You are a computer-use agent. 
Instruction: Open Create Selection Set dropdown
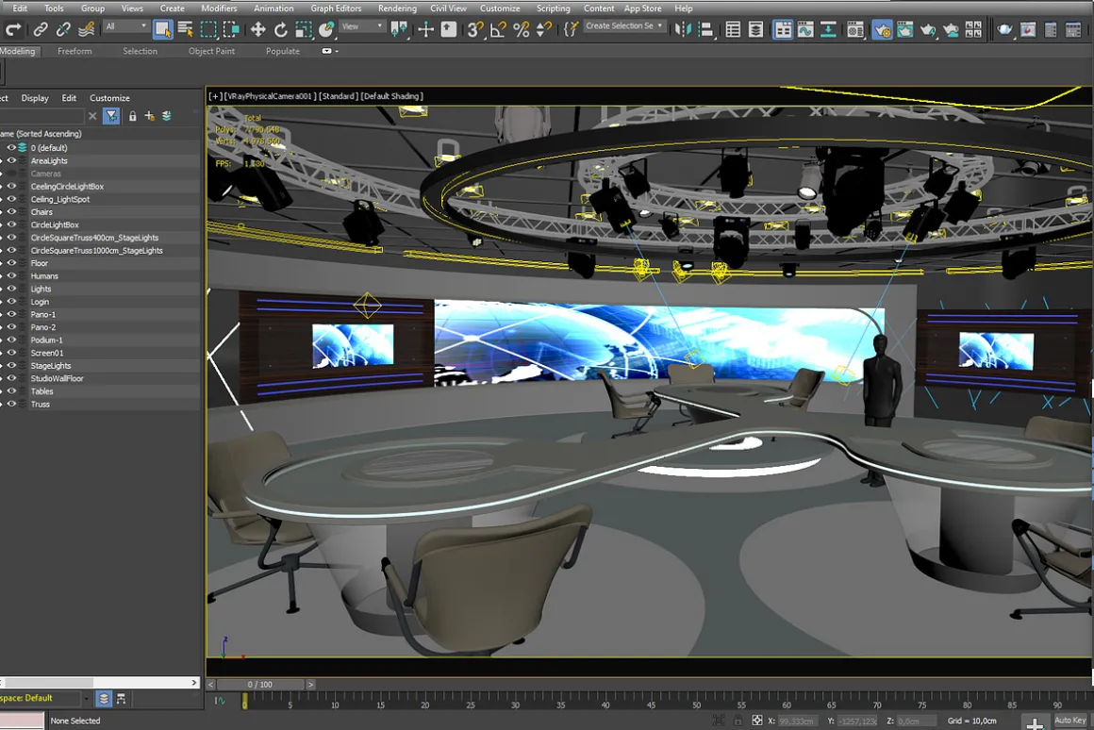[x=623, y=25]
